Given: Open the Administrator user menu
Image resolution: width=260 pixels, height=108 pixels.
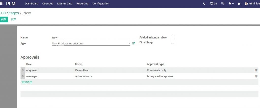Looking at the screenshot, I should click(252, 4).
